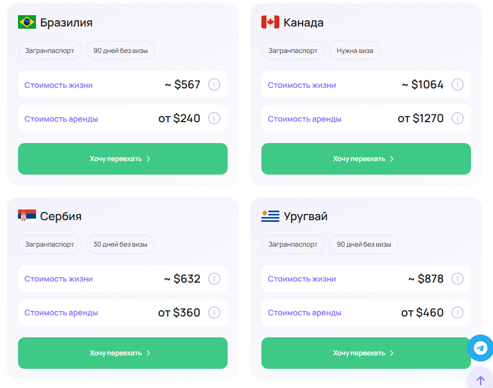Select "Хочу переехать" in the Уругвай card
The height and width of the screenshot is (388, 493).
366,353
